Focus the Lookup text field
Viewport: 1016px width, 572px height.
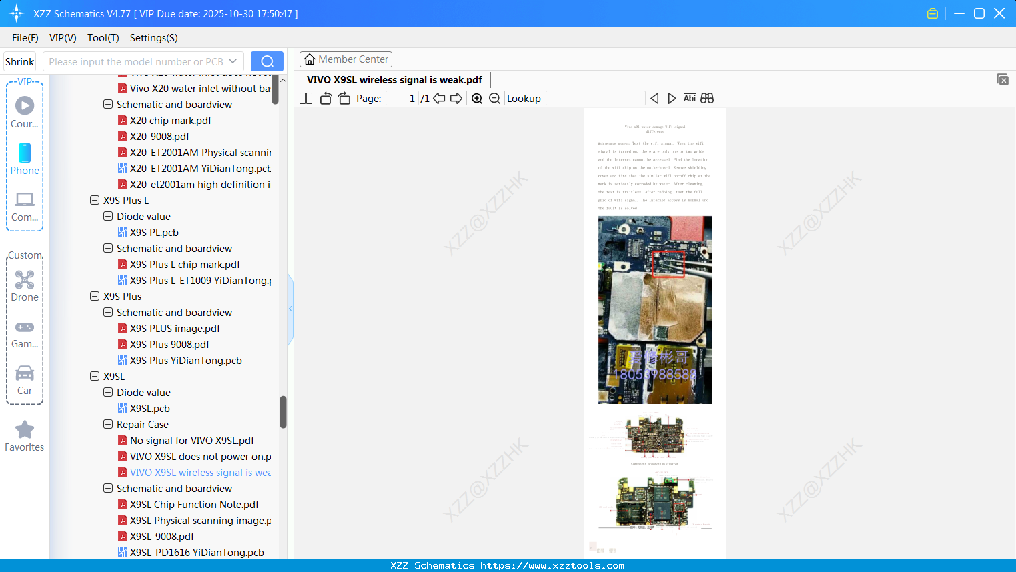(595, 99)
